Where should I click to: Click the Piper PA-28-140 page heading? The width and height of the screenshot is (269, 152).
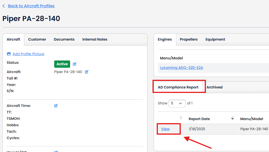(31, 18)
